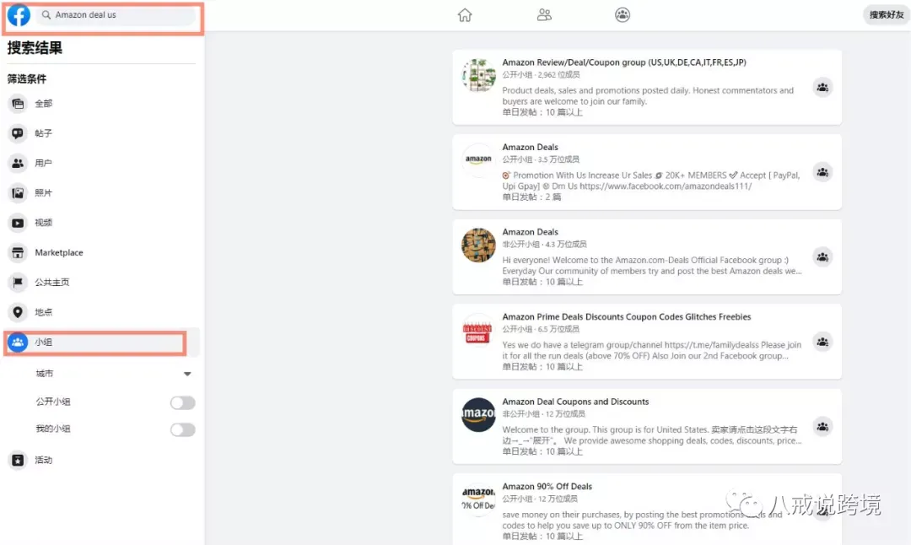The height and width of the screenshot is (545, 911).
Task: Join the 4.3 万 member Amazon Deals group
Action: pos(822,257)
